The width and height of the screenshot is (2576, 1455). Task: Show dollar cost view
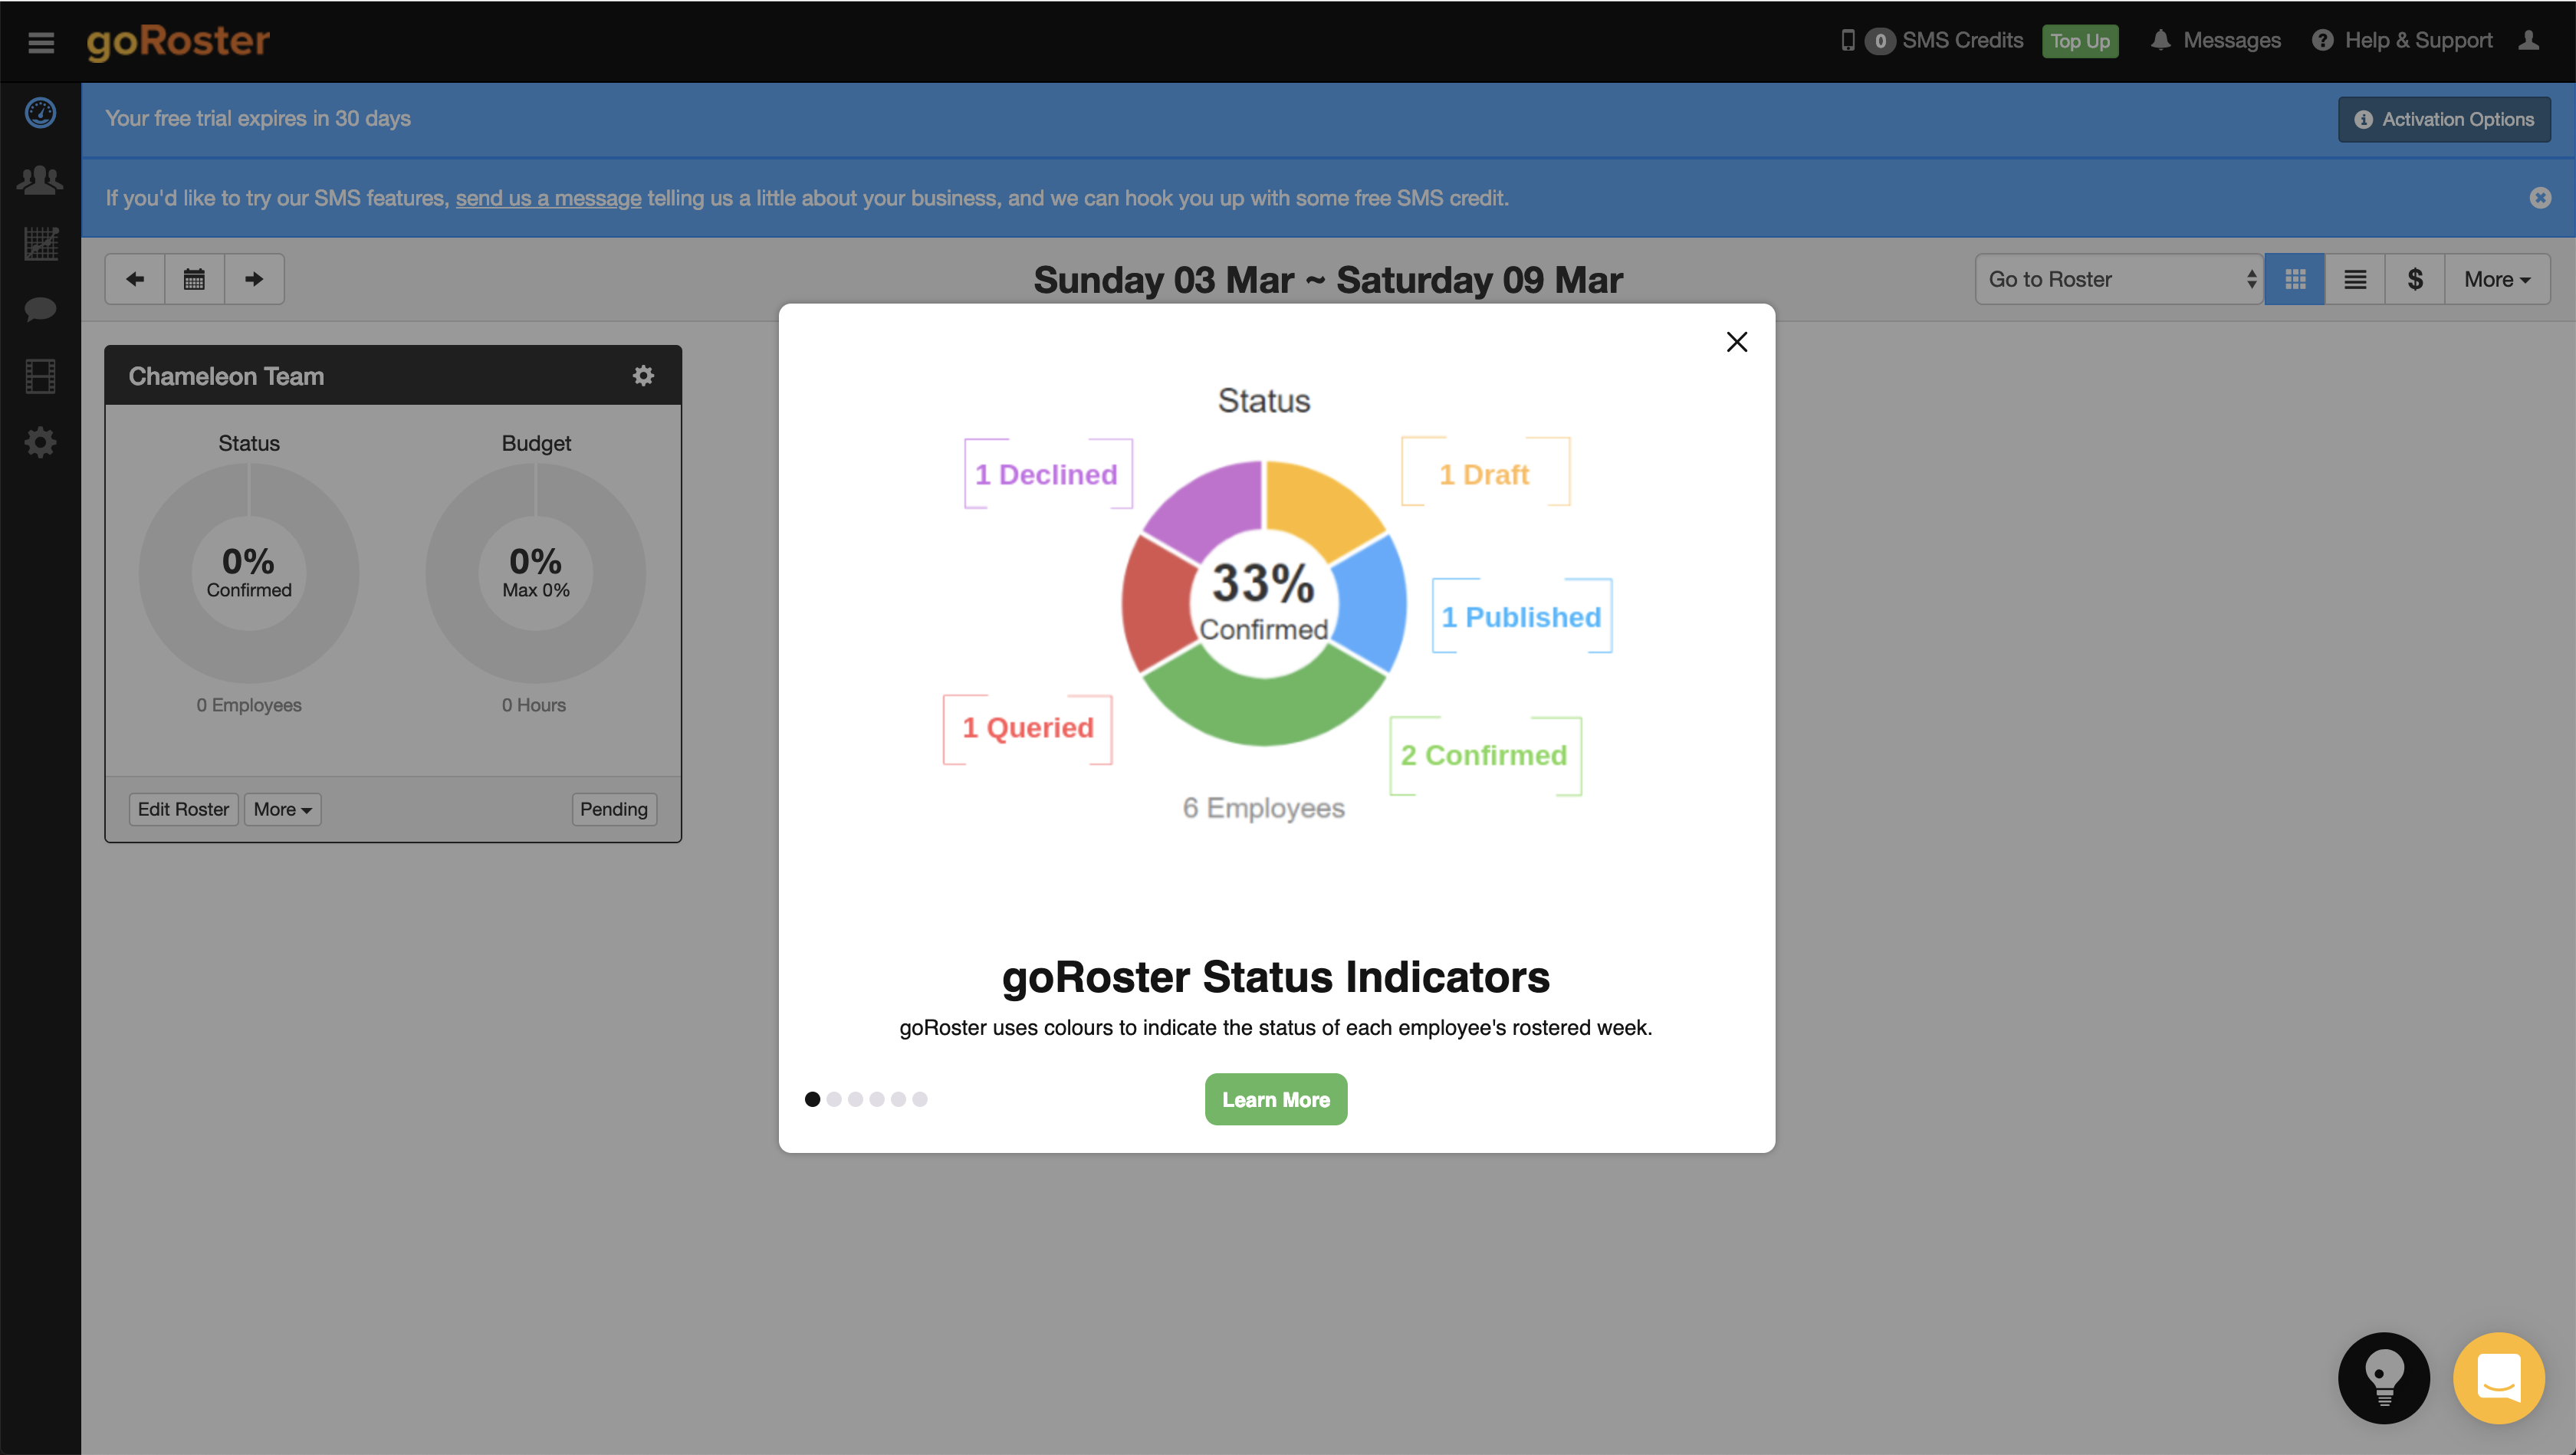tap(2415, 279)
